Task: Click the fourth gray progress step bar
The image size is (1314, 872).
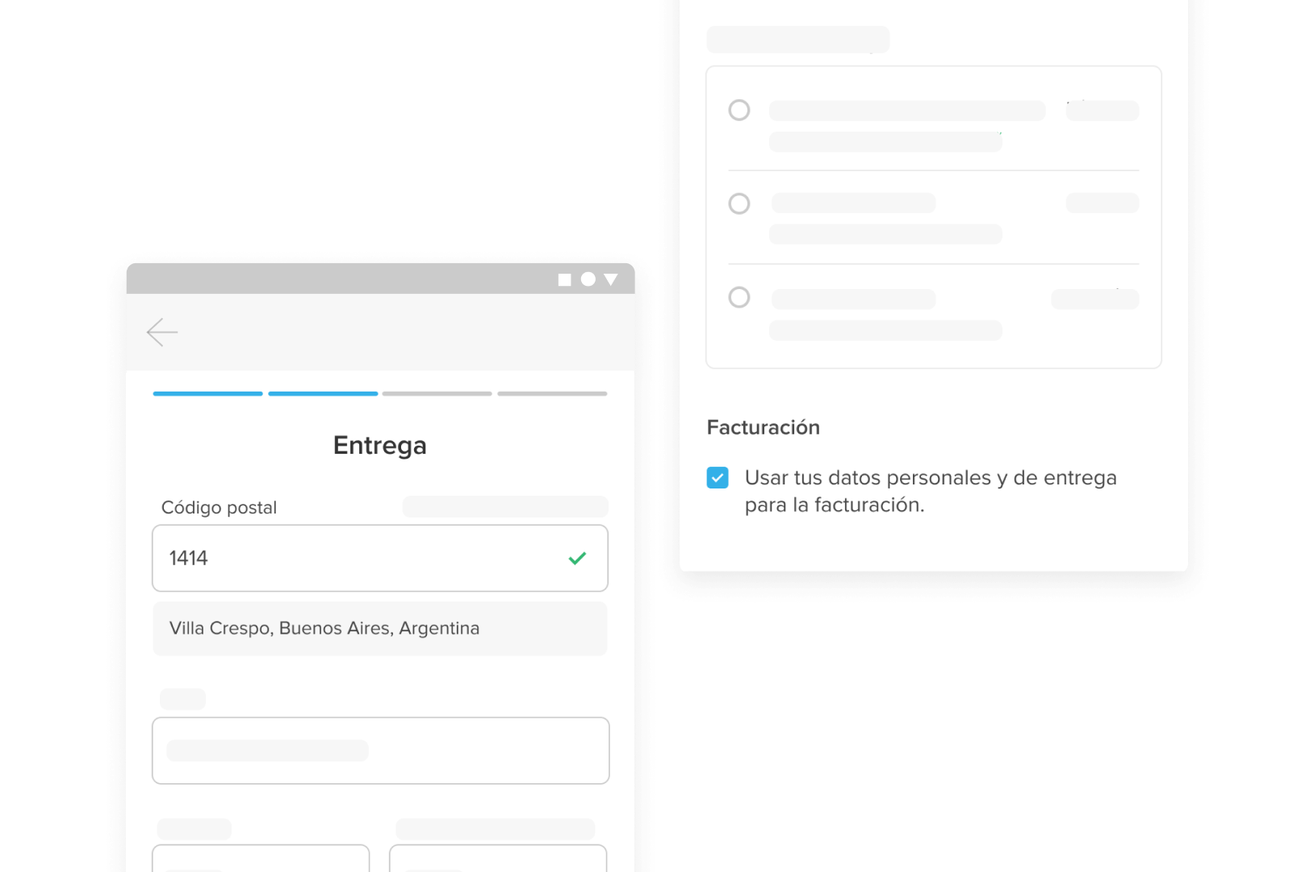Action: 552,393
